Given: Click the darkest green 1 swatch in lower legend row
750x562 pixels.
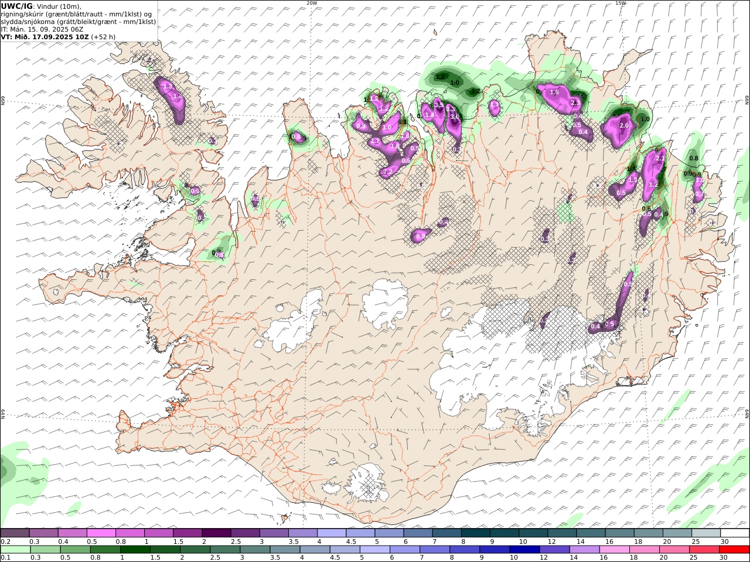Looking at the screenshot, I should pyautogui.click(x=135, y=549).
